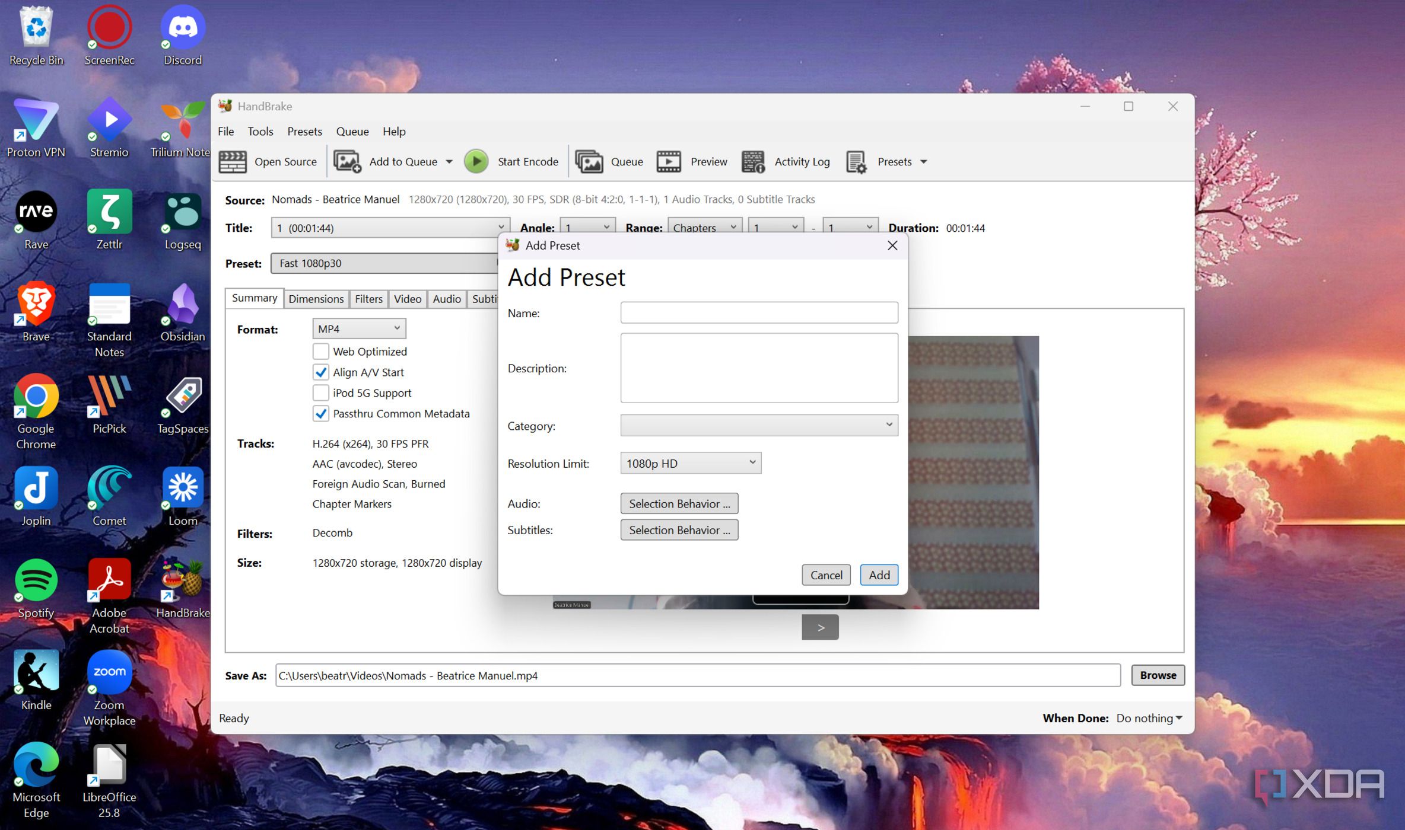Open the Tools menu

(x=260, y=131)
